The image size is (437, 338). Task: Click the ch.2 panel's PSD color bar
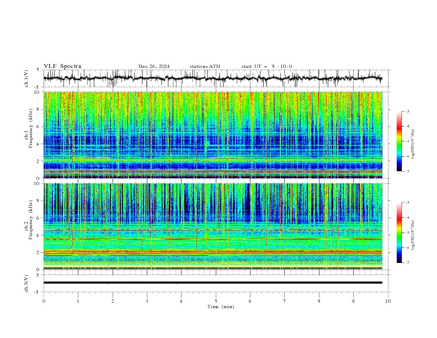coord(399,233)
